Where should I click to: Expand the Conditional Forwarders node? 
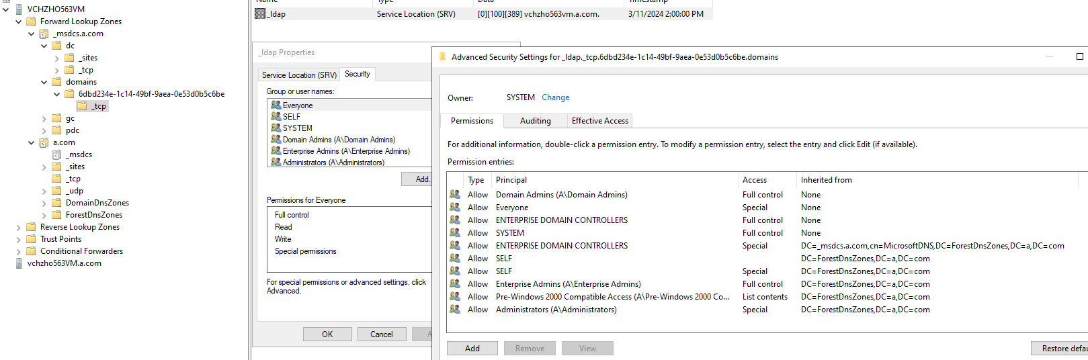(19, 251)
